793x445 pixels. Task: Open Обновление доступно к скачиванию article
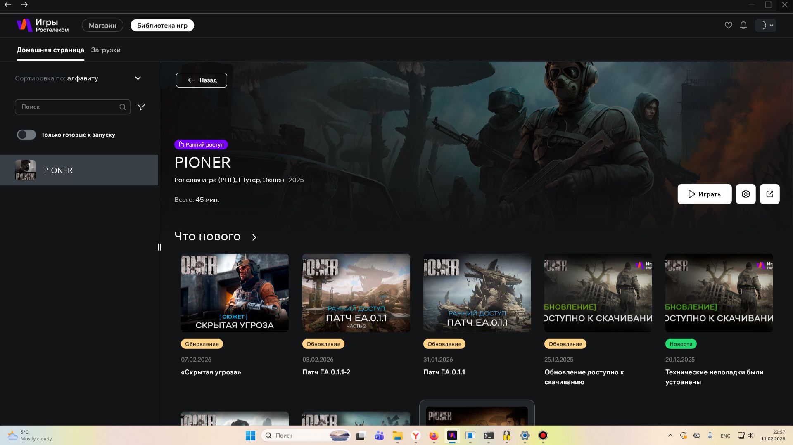[584, 377]
